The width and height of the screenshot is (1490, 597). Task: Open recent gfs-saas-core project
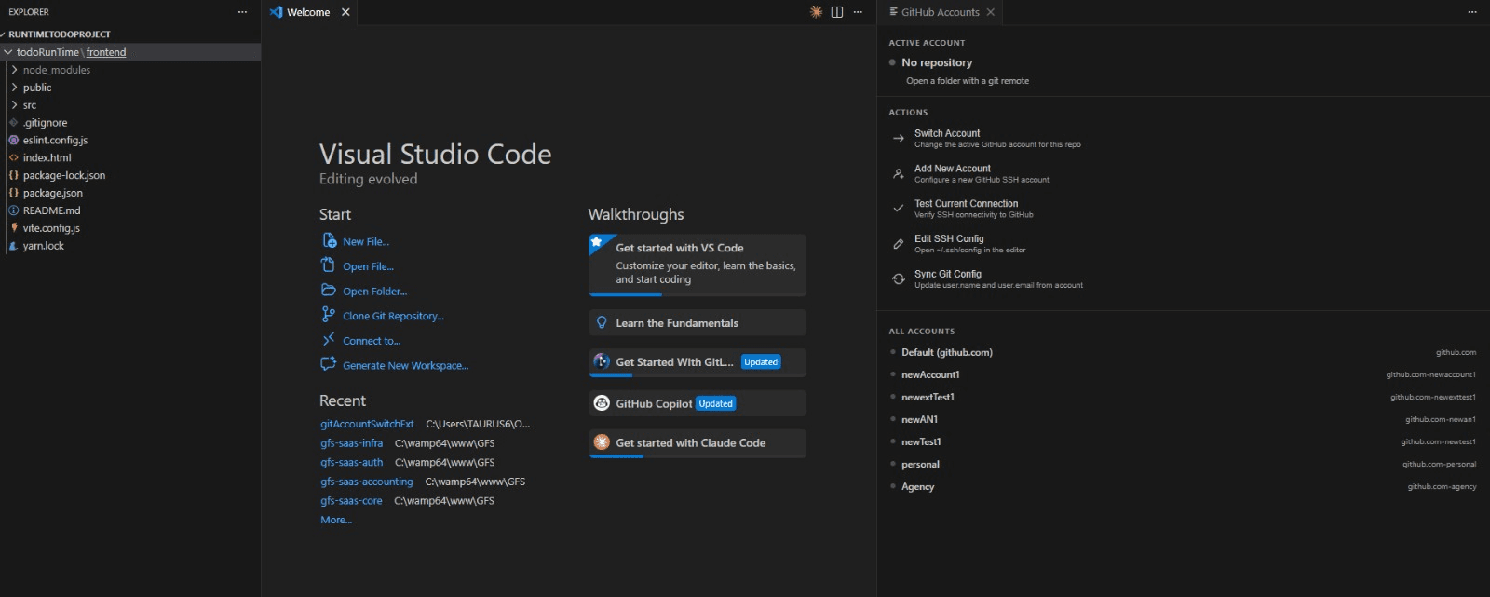coord(351,500)
